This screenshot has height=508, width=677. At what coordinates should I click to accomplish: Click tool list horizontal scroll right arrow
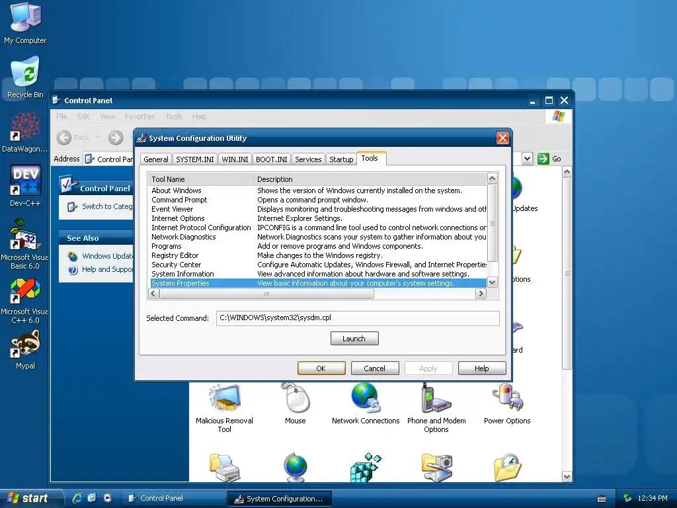pos(481,294)
